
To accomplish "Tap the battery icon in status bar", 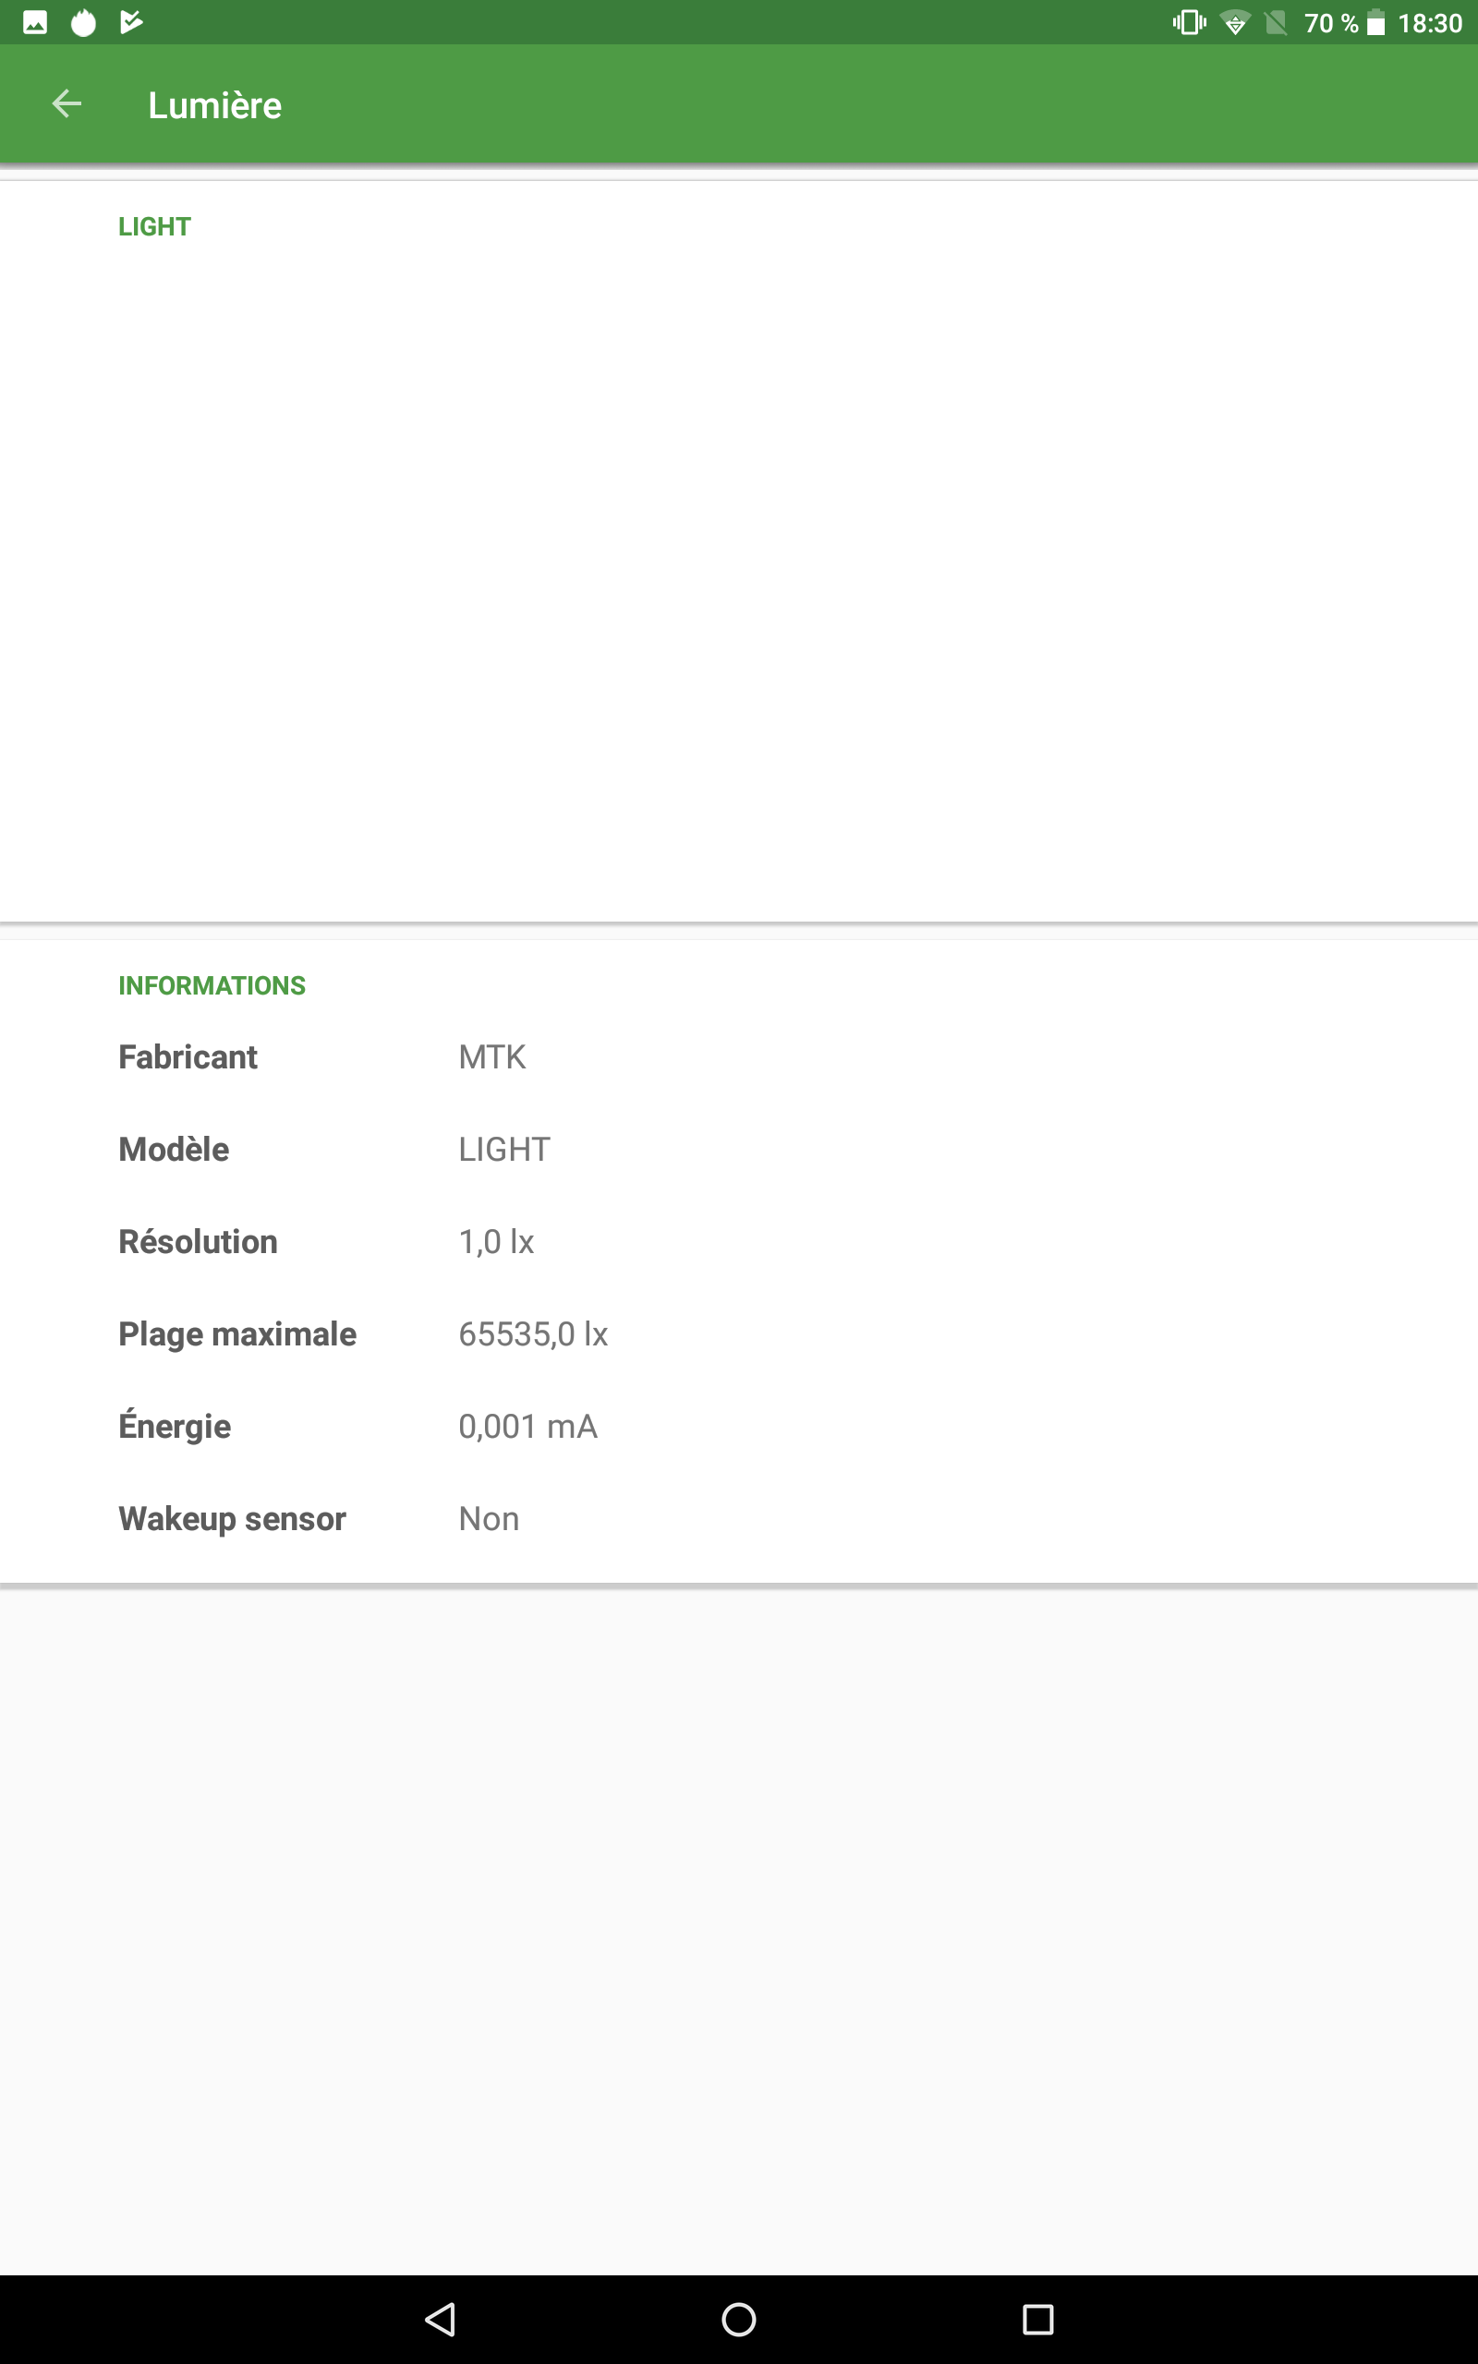I will click(1375, 22).
